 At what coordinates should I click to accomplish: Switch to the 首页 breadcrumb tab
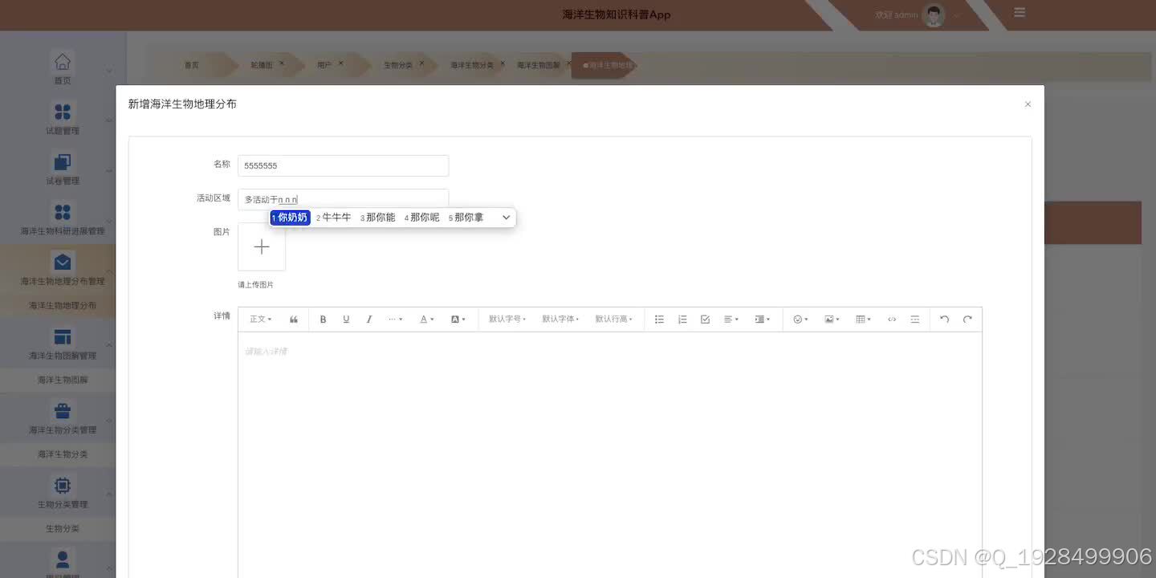[x=191, y=66]
